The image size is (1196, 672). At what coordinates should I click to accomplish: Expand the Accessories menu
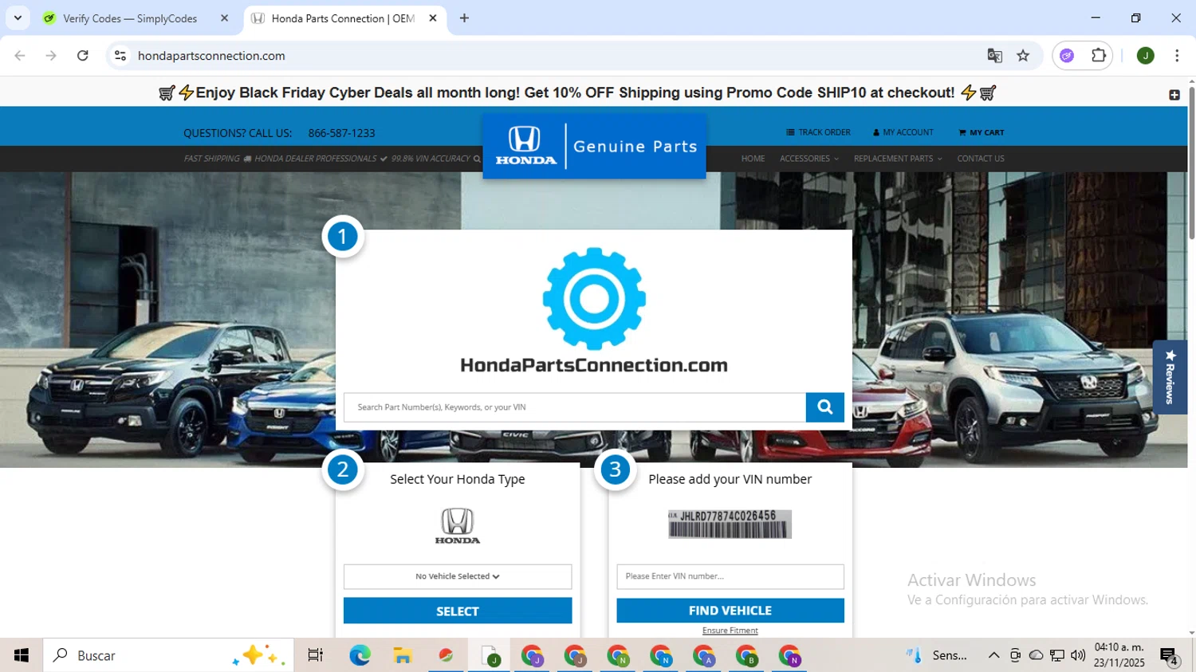pyautogui.click(x=808, y=159)
